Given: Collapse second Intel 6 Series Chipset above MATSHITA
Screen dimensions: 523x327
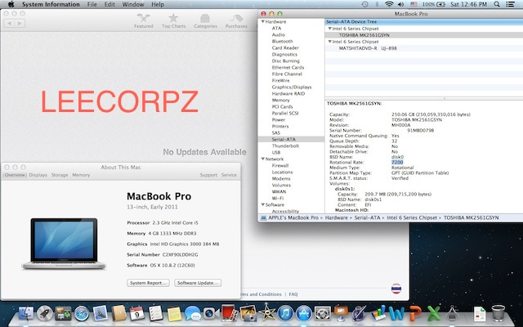Looking at the screenshot, I should pos(329,42).
